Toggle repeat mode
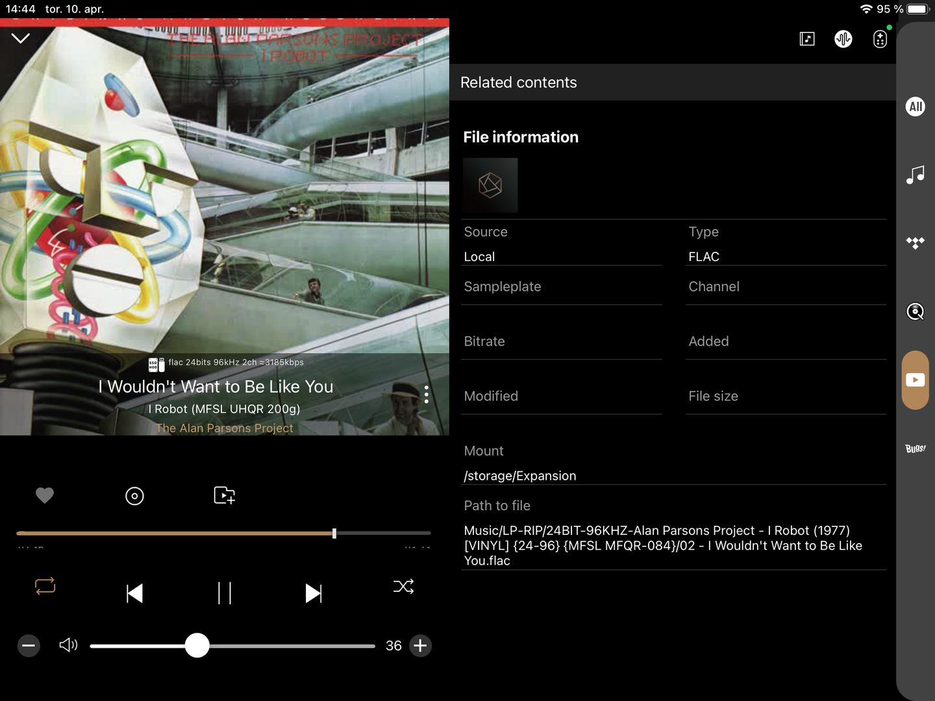 (45, 586)
